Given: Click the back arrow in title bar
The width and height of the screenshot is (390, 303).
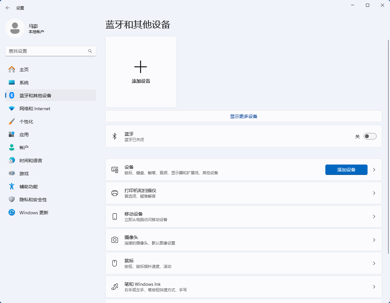Looking at the screenshot, I should point(8,8).
